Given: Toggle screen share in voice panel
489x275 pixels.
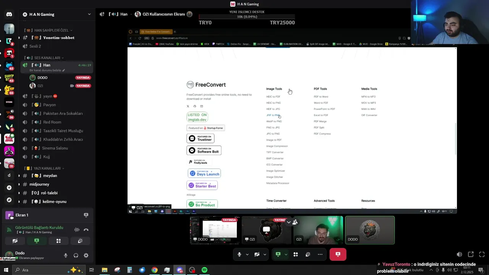Looking at the screenshot, I should [37, 241].
